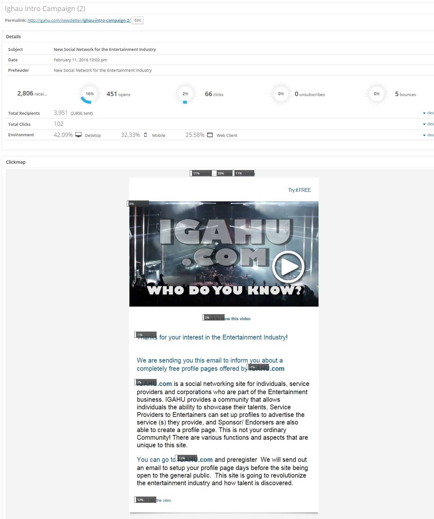The height and width of the screenshot is (519, 434).
Task: Click IGAHU.com link in 'You can go to' sentence
Action: click(x=195, y=460)
